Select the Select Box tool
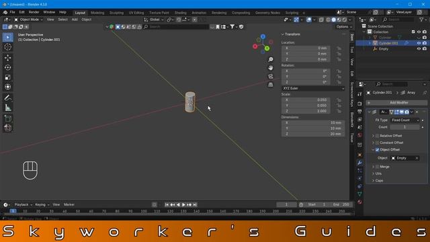The width and height of the screenshot is (430, 242). [x=7, y=38]
